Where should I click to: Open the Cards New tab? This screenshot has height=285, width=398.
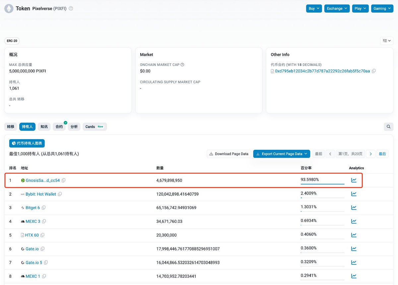[95, 127]
